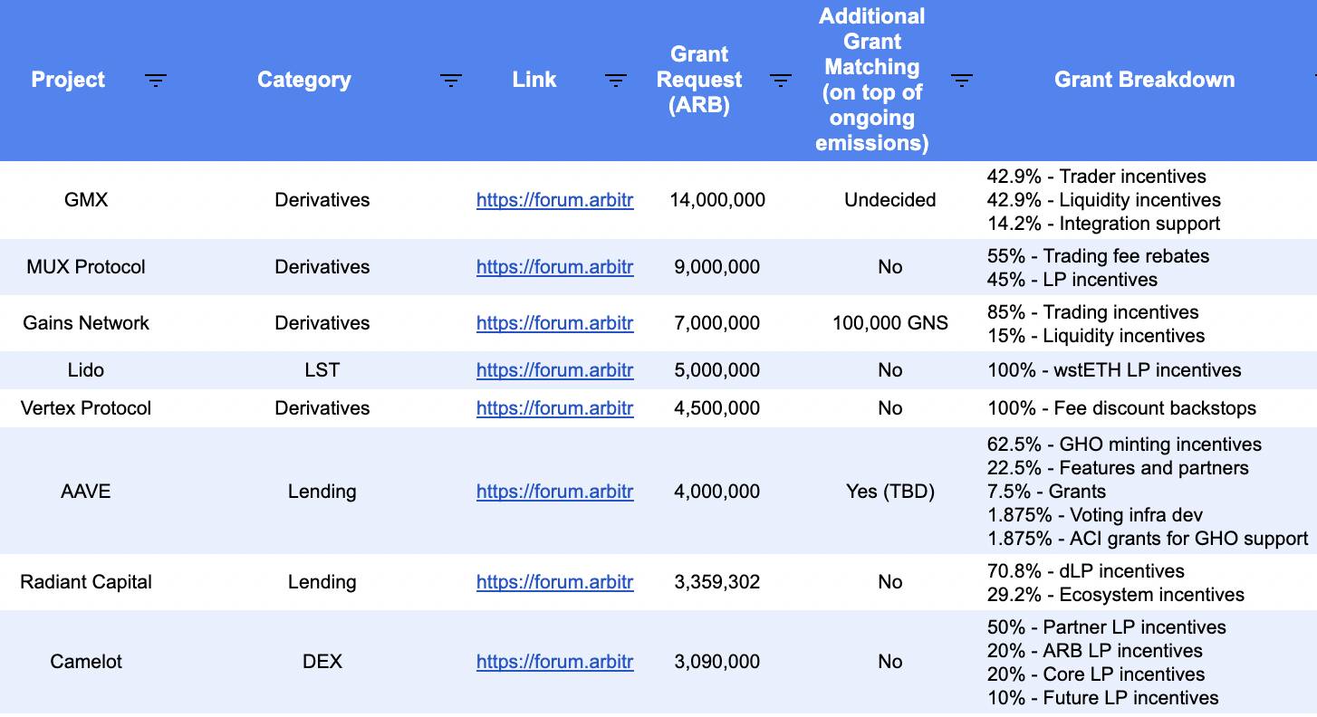This screenshot has width=1317, height=717.
Task: Select the 4,000,000 grant cell
Action: tap(717, 492)
